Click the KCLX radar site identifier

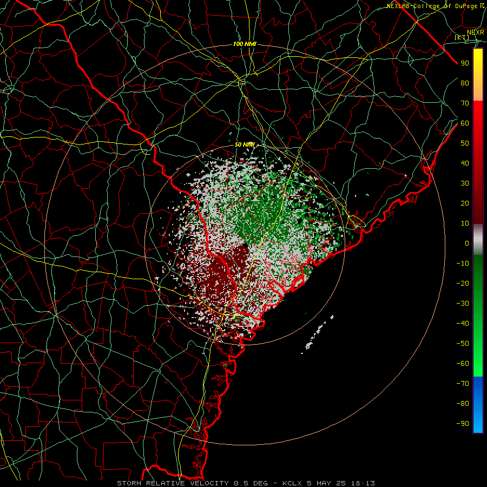292,483
